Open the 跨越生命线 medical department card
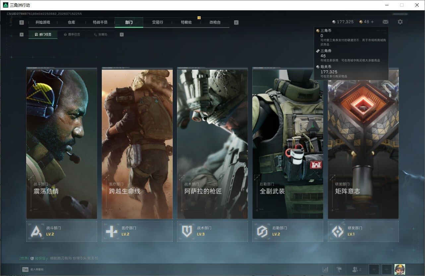The height and width of the screenshot is (276, 425). tap(137, 143)
